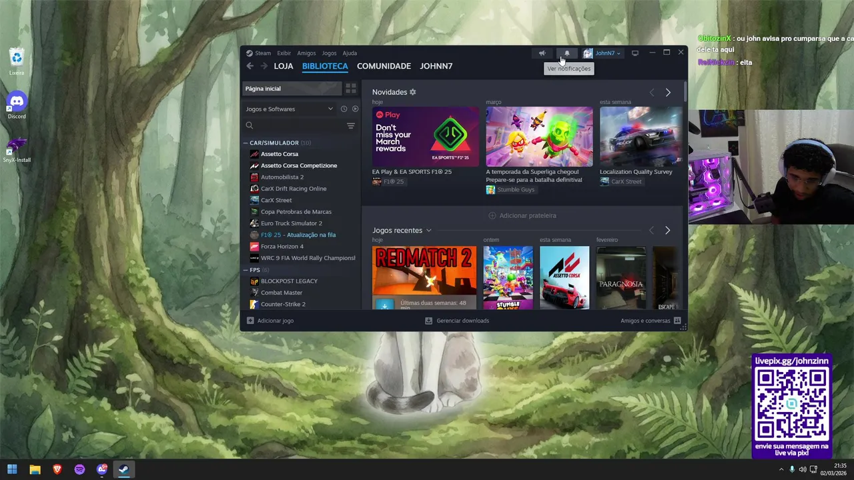This screenshot has height=480, width=854.
Task: Show next Novidades items arrow
Action: pyautogui.click(x=668, y=93)
